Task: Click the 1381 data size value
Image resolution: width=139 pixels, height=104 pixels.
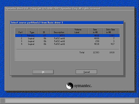Action: click(x=112, y=36)
